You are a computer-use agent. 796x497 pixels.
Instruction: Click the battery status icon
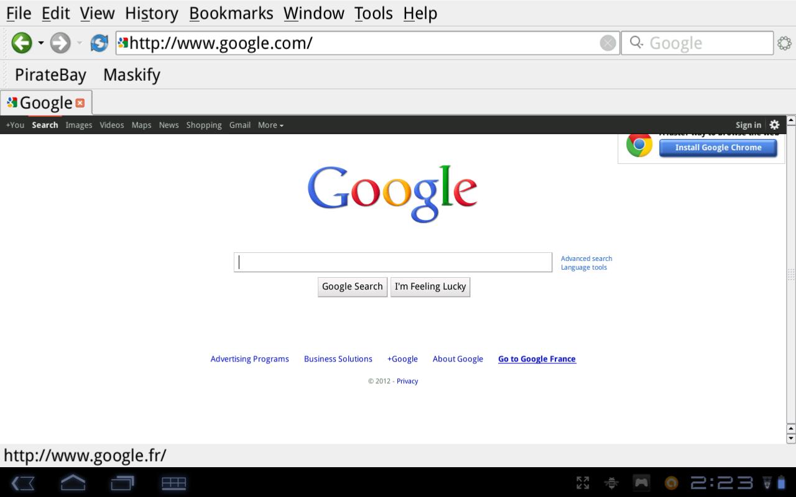click(x=781, y=483)
